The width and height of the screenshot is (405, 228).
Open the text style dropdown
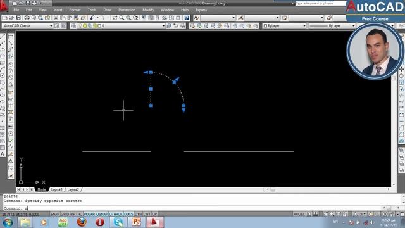218,18
